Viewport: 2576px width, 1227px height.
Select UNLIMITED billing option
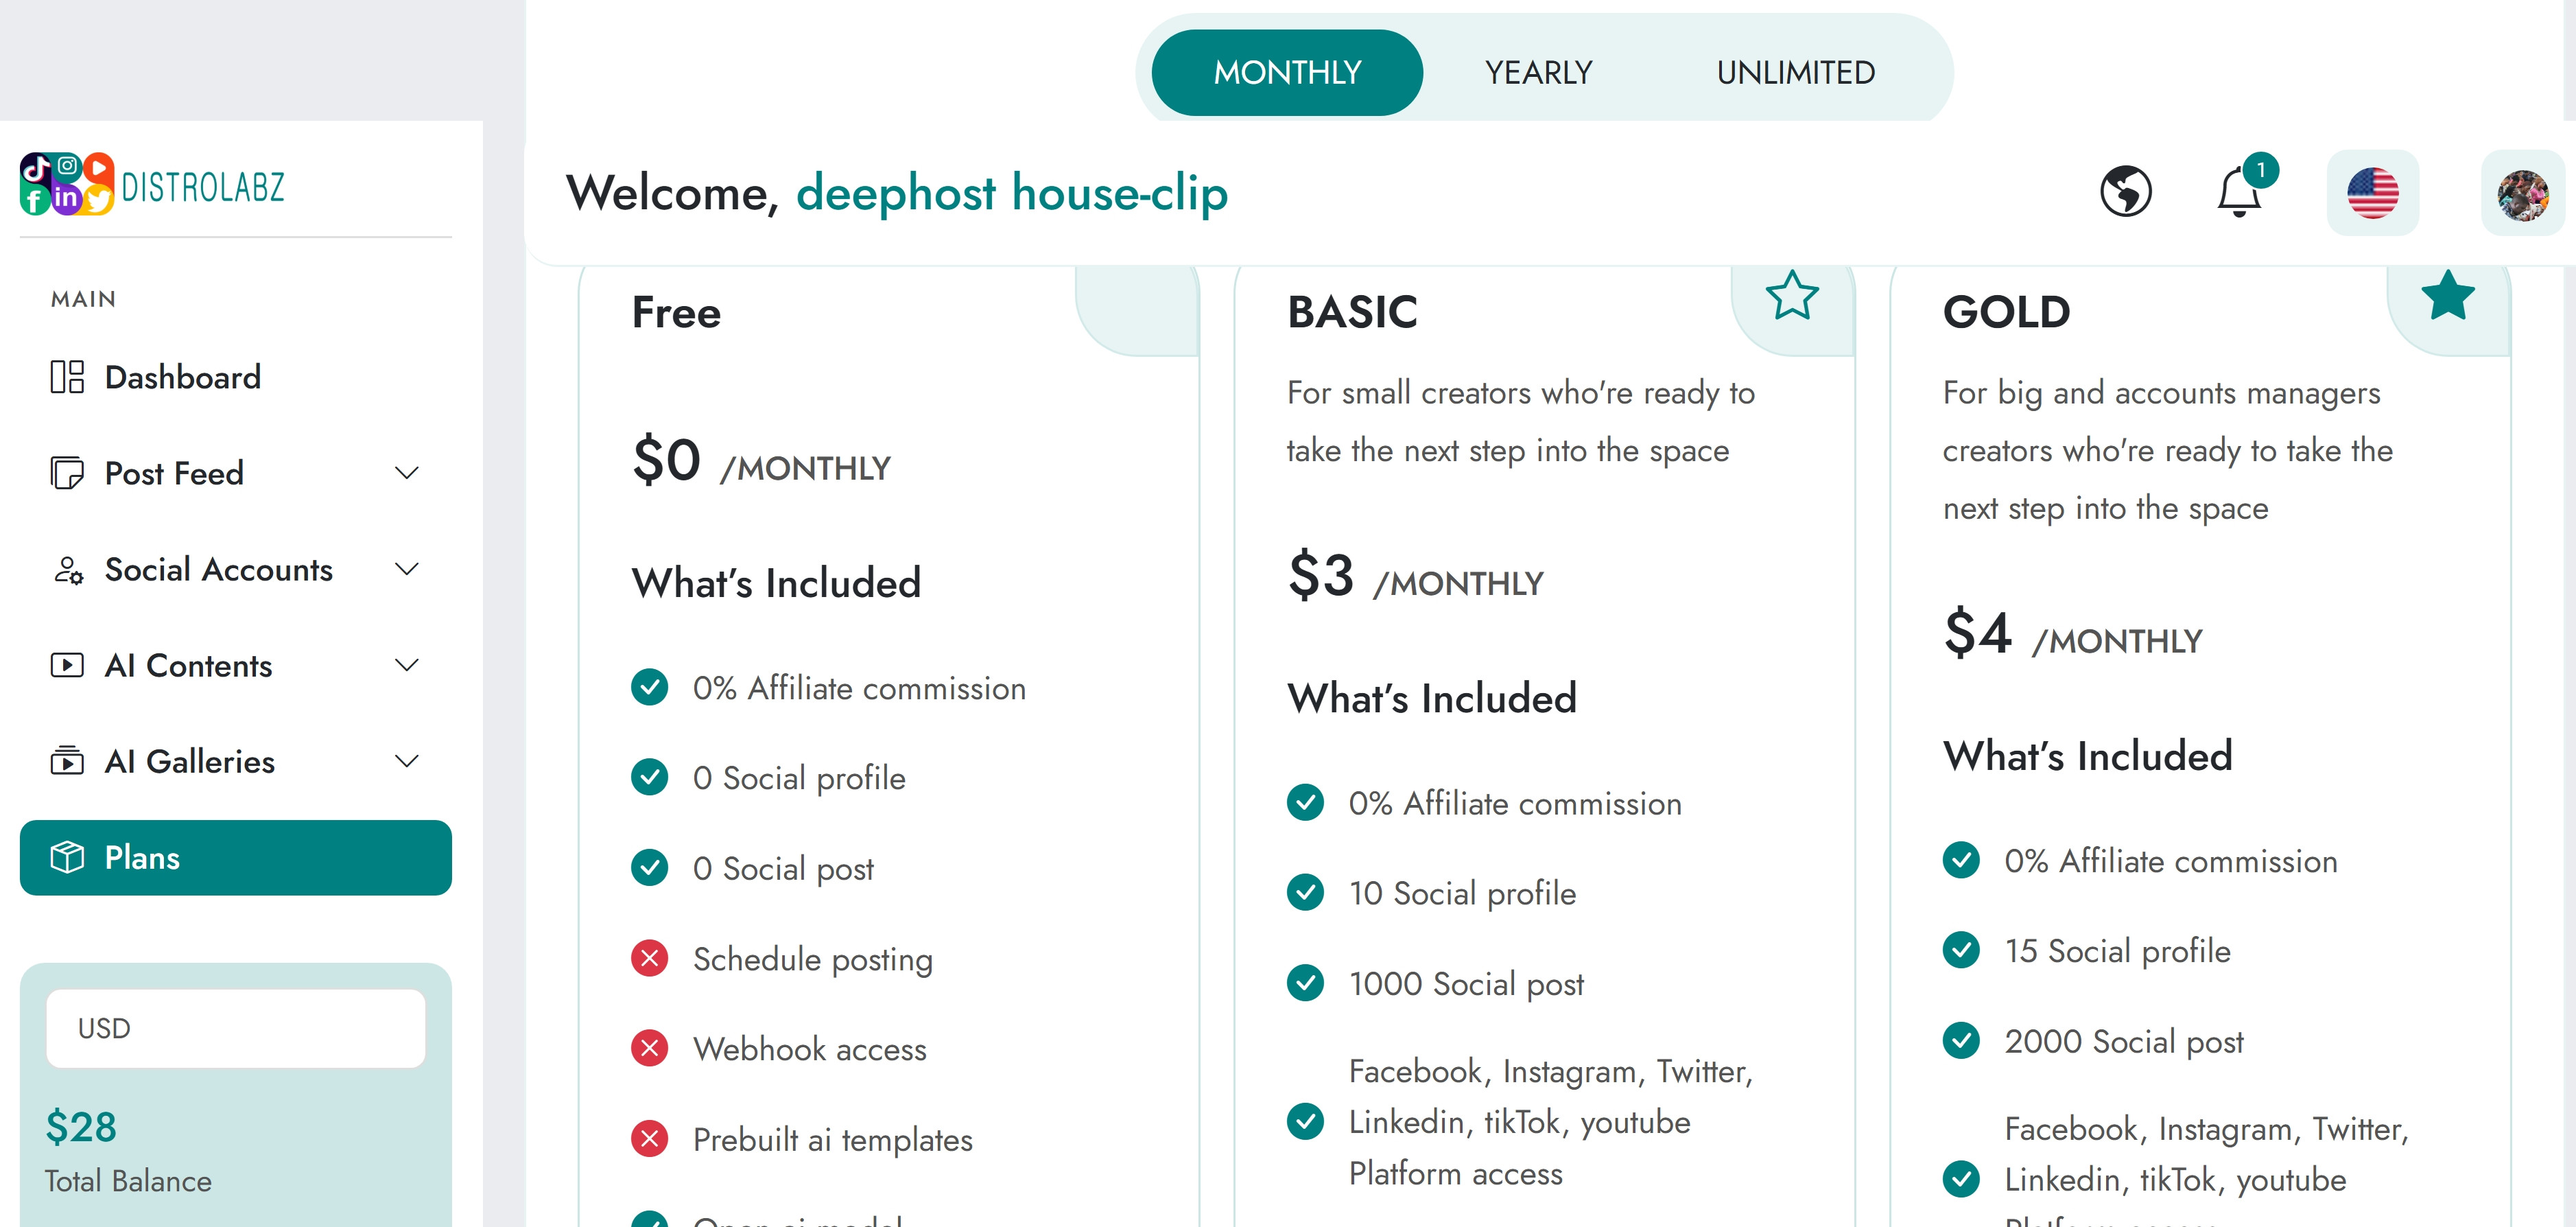pos(1795,73)
